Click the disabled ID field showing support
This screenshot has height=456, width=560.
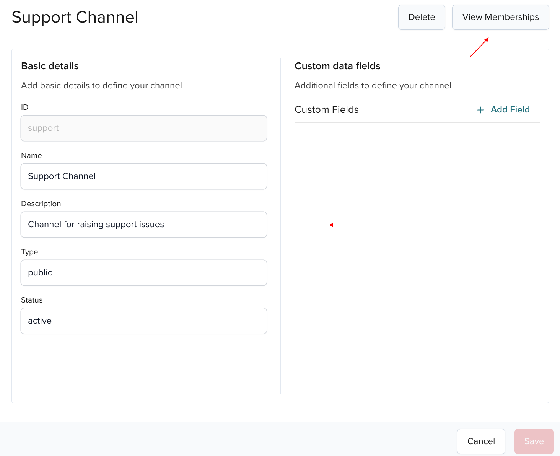144,128
